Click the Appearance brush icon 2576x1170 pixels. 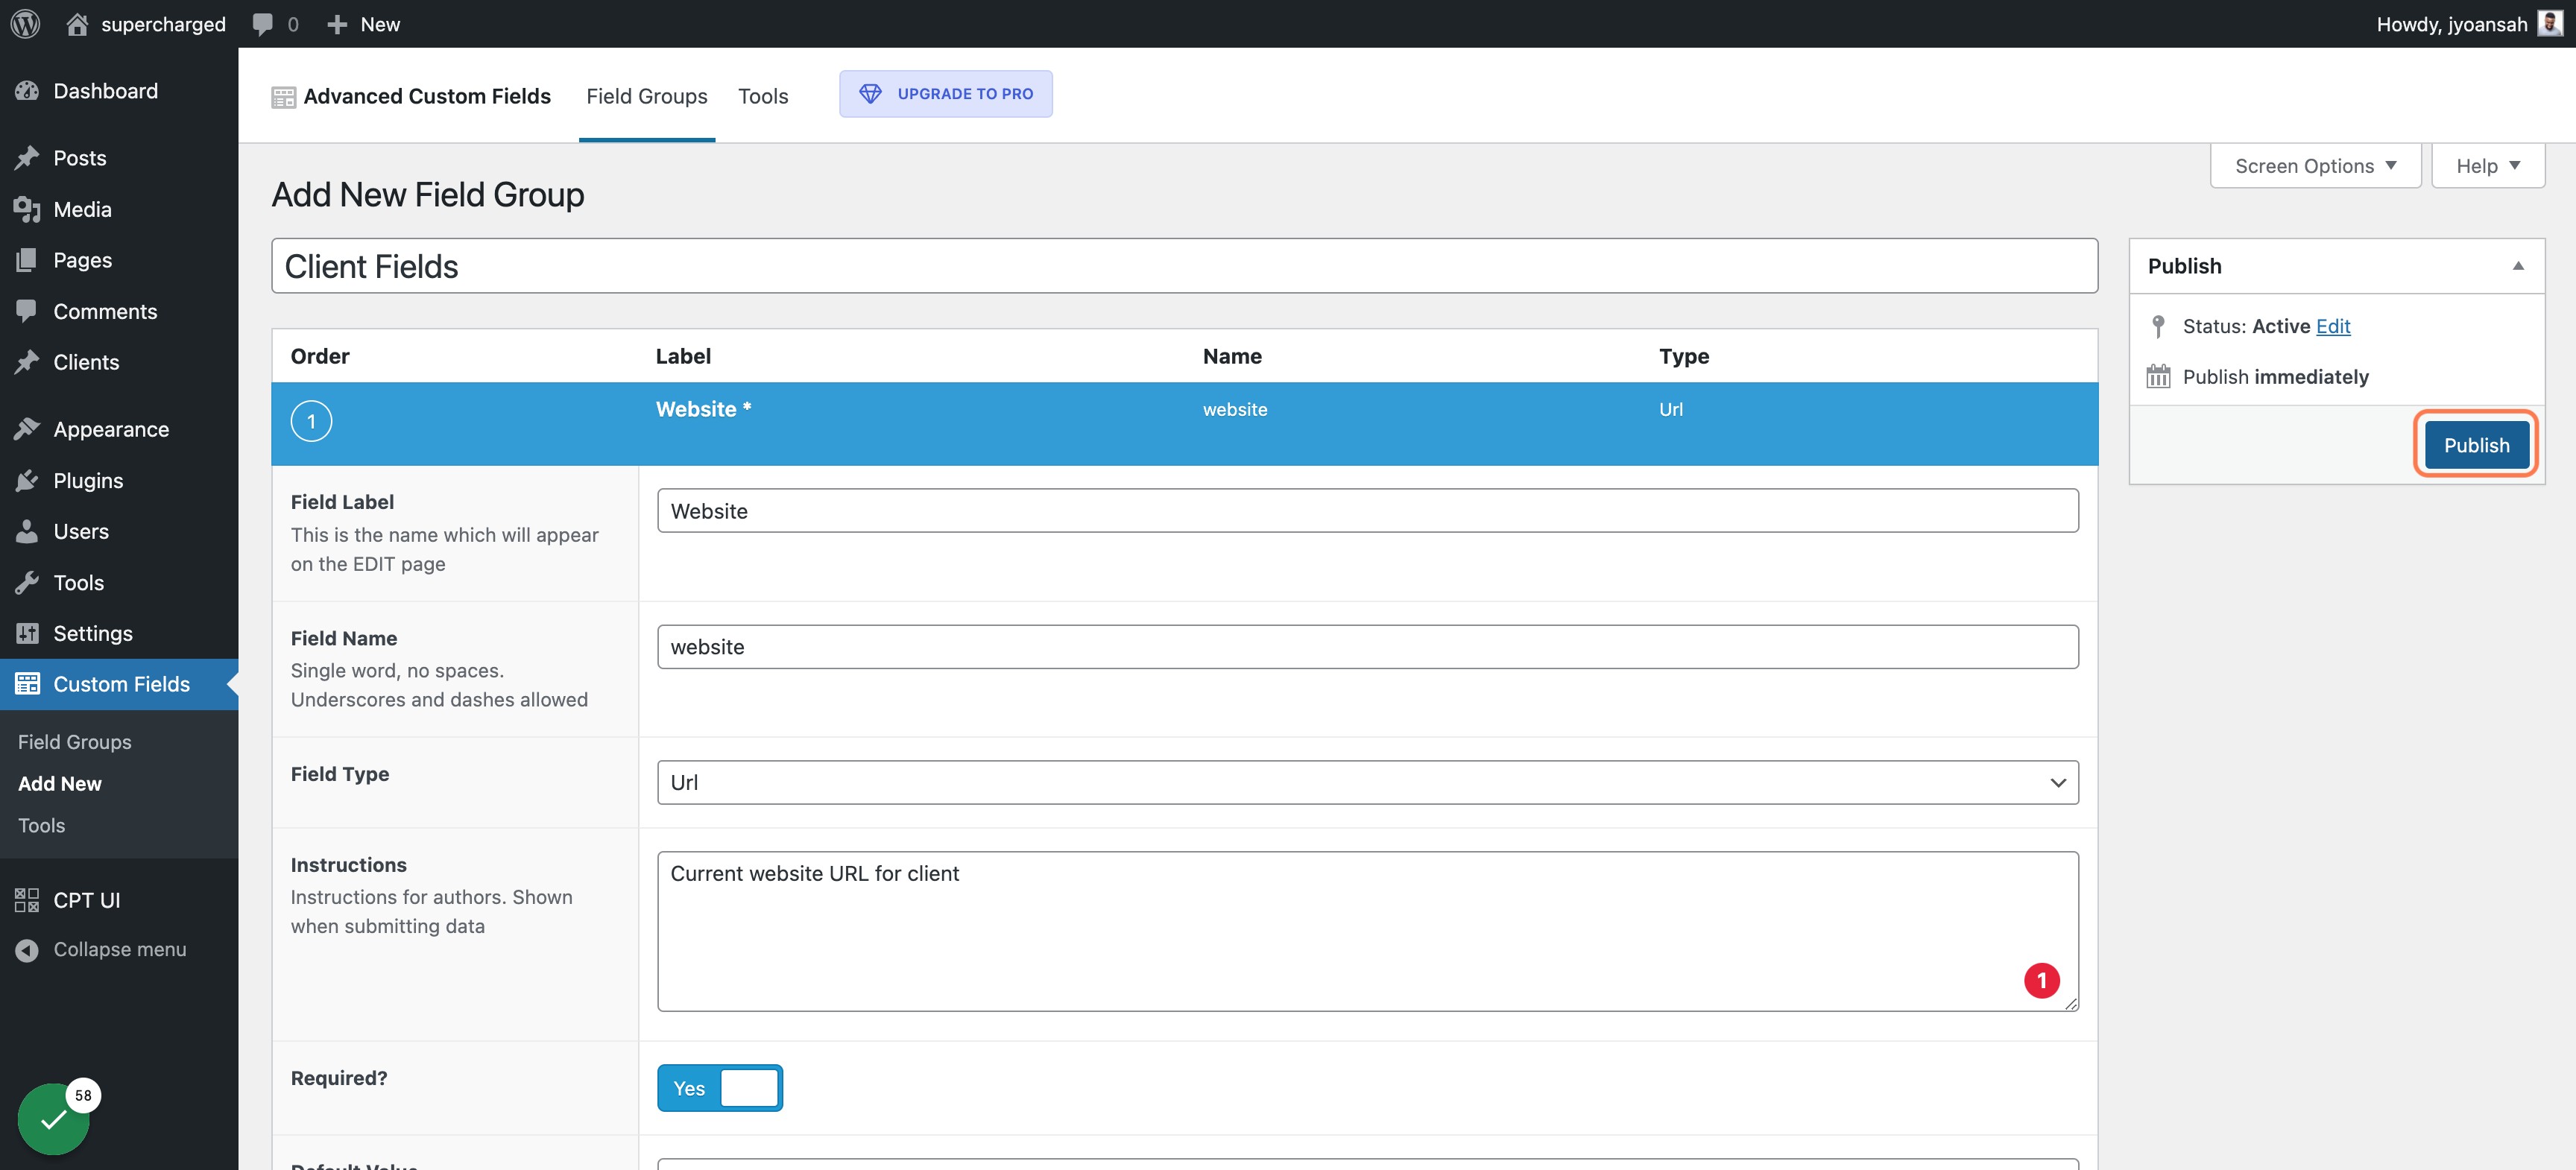click(x=27, y=429)
